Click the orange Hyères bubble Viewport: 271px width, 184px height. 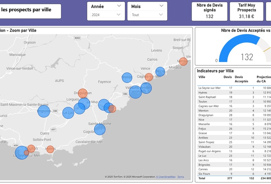pos(50,149)
